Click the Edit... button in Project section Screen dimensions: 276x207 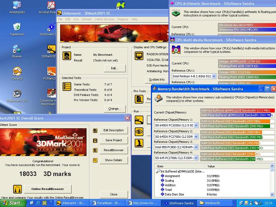[x=115, y=68]
